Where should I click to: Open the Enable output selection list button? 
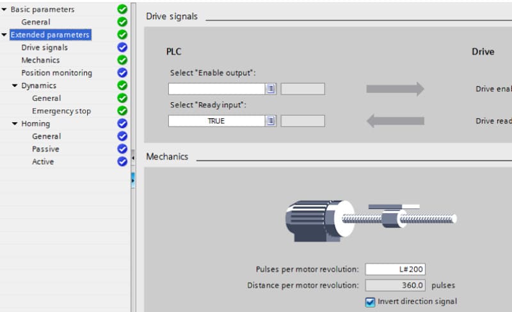coord(271,89)
